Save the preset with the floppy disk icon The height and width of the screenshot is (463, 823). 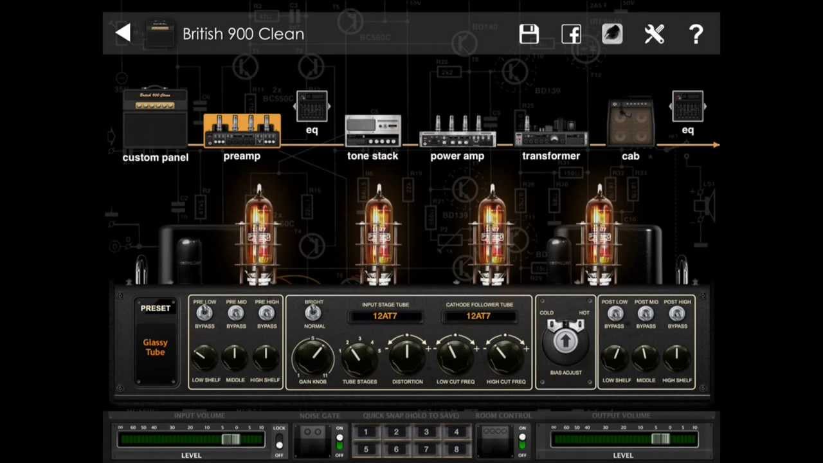tap(529, 34)
